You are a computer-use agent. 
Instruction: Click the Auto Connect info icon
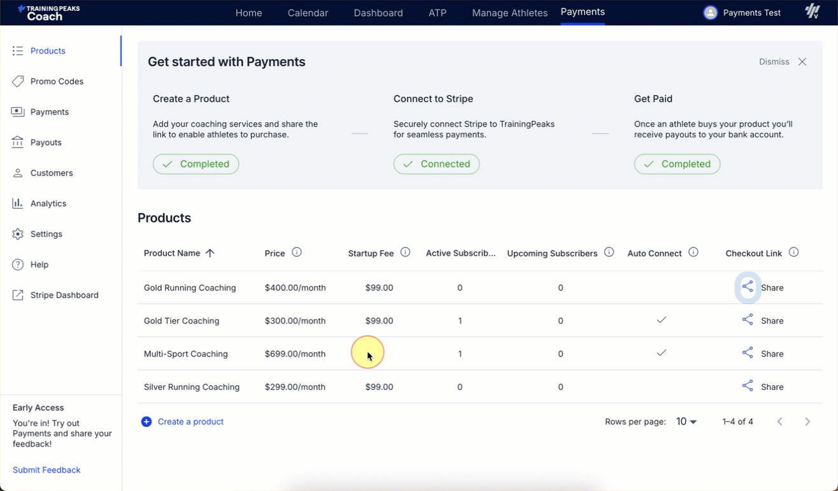click(693, 252)
